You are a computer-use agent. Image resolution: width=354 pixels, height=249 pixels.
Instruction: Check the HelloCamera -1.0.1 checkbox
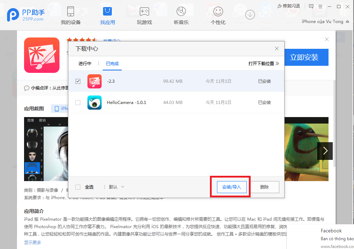[x=78, y=103]
